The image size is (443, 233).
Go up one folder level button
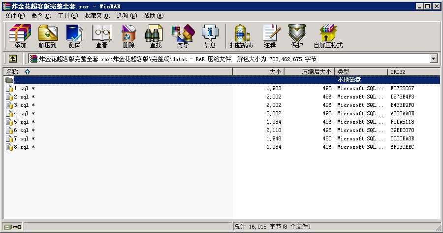point(12,59)
